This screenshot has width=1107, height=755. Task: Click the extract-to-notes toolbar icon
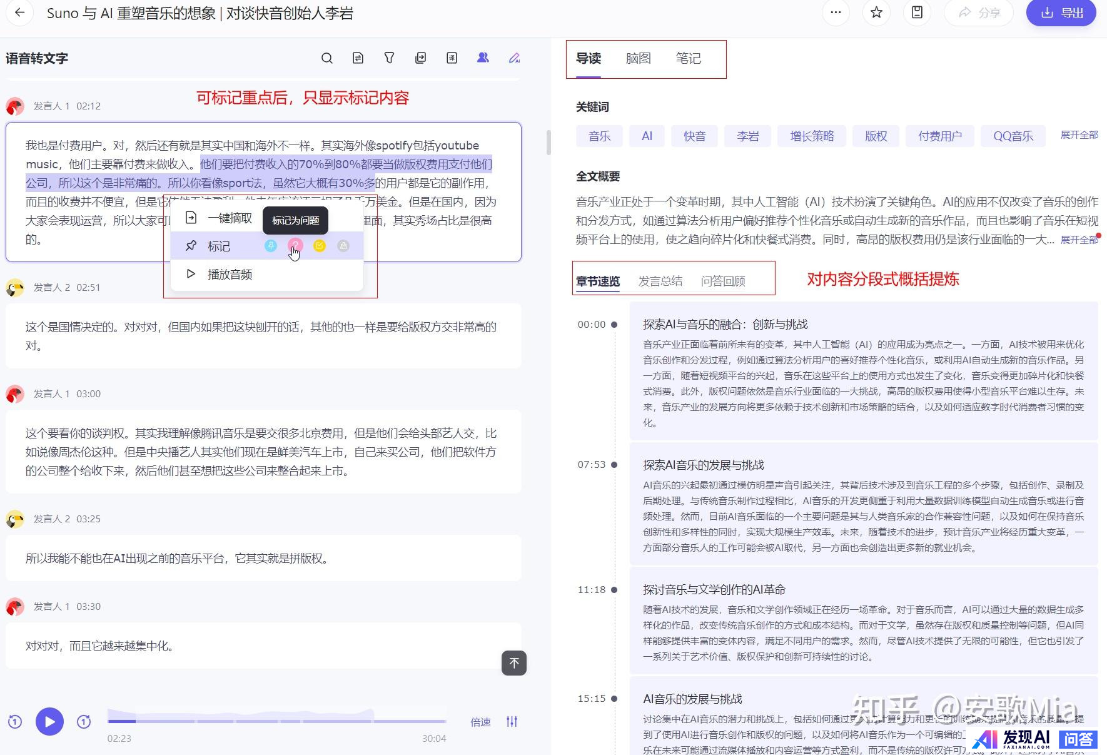coord(420,58)
